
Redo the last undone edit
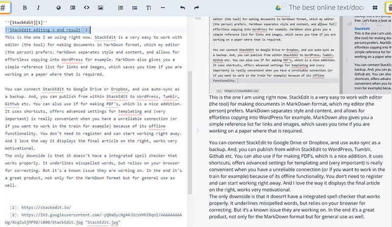point(196,8)
